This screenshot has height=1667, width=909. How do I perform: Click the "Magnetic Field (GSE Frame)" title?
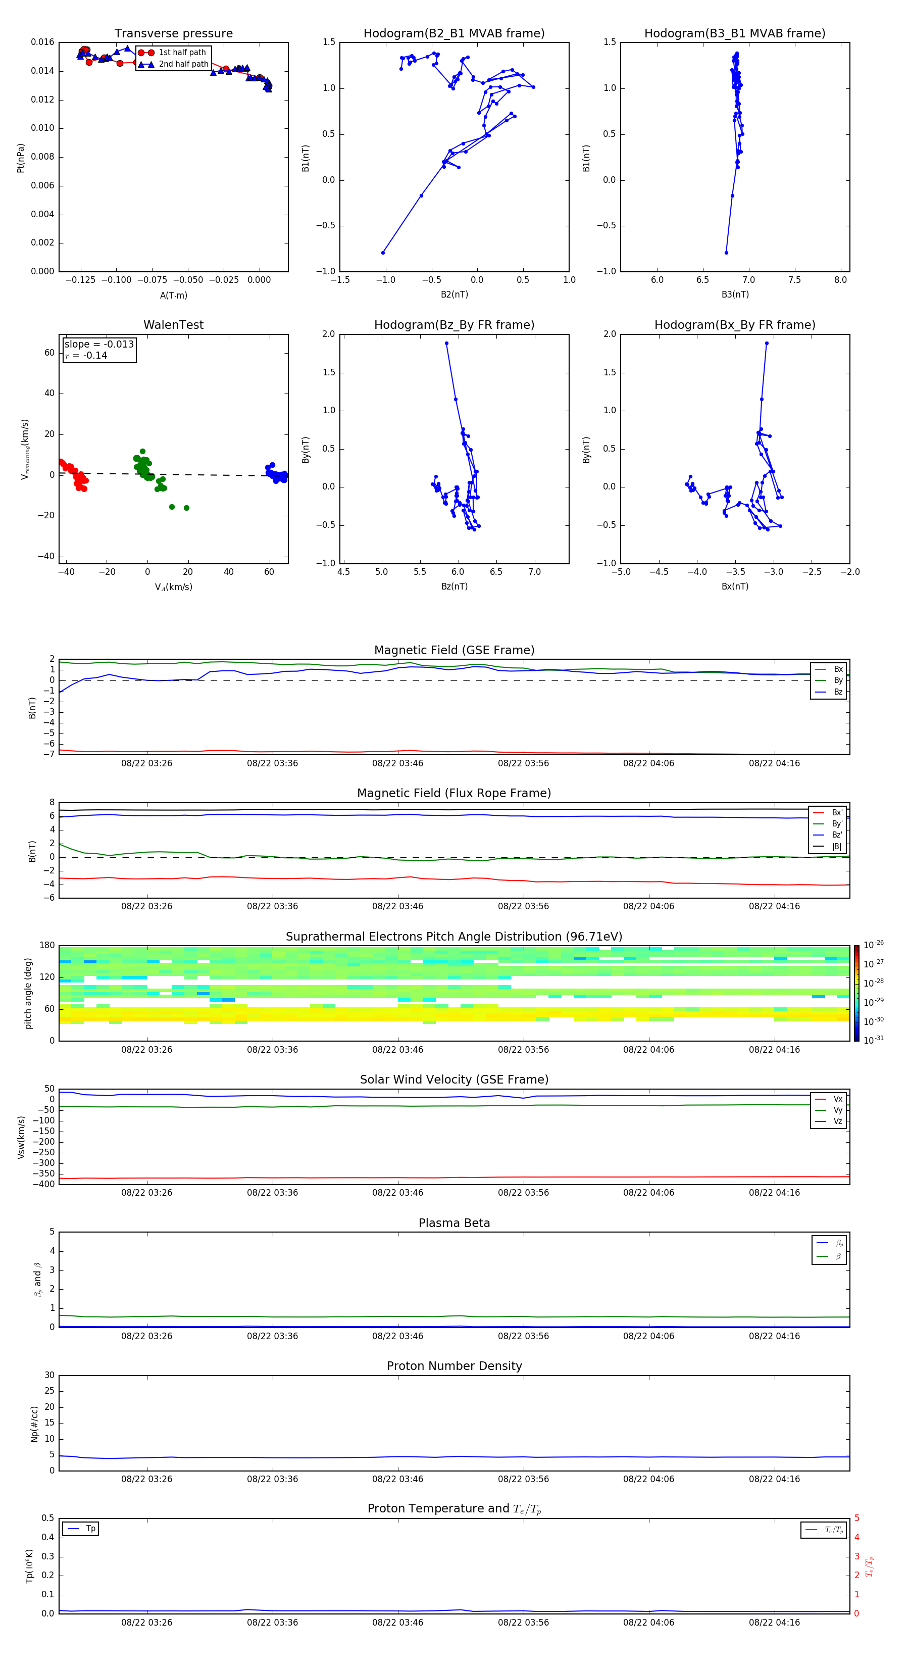point(453,650)
